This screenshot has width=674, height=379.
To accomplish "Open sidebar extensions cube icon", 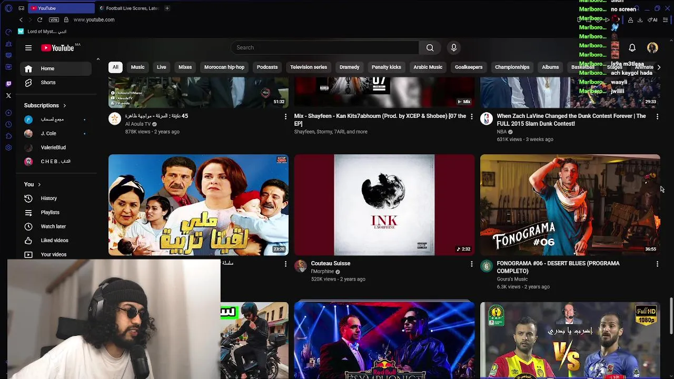I will pyautogui.click(x=8, y=136).
